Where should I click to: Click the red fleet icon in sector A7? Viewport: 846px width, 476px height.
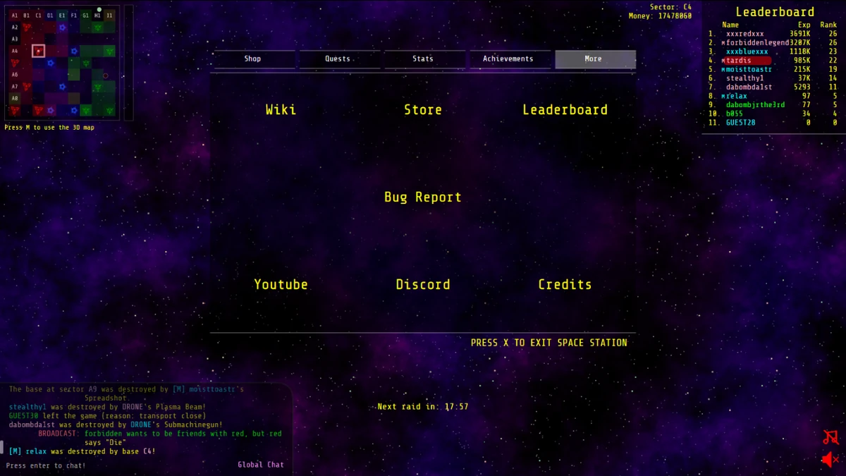(x=26, y=86)
